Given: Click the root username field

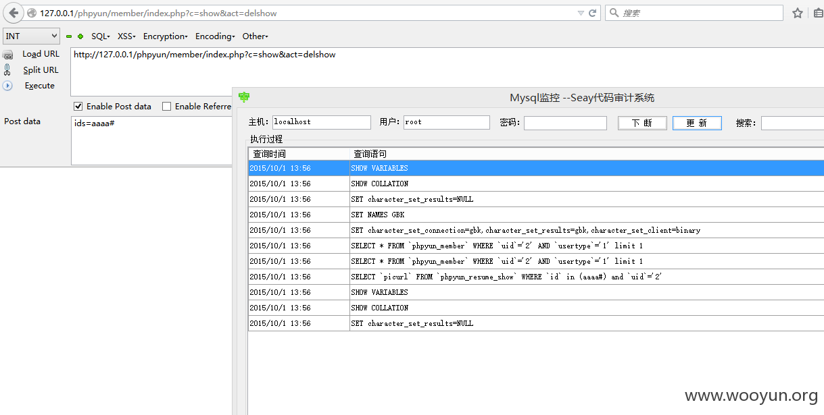Looking at the screenshot, I should 447,122.
